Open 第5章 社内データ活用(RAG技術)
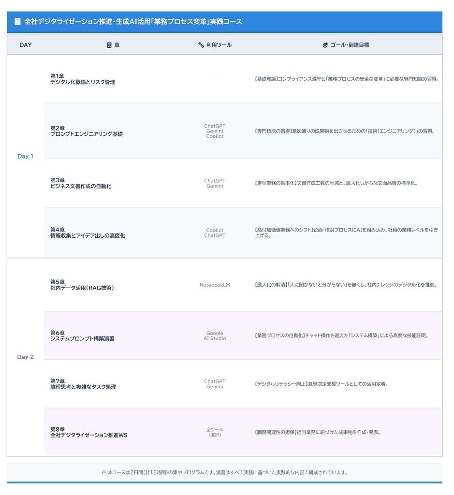 (82, 285)
